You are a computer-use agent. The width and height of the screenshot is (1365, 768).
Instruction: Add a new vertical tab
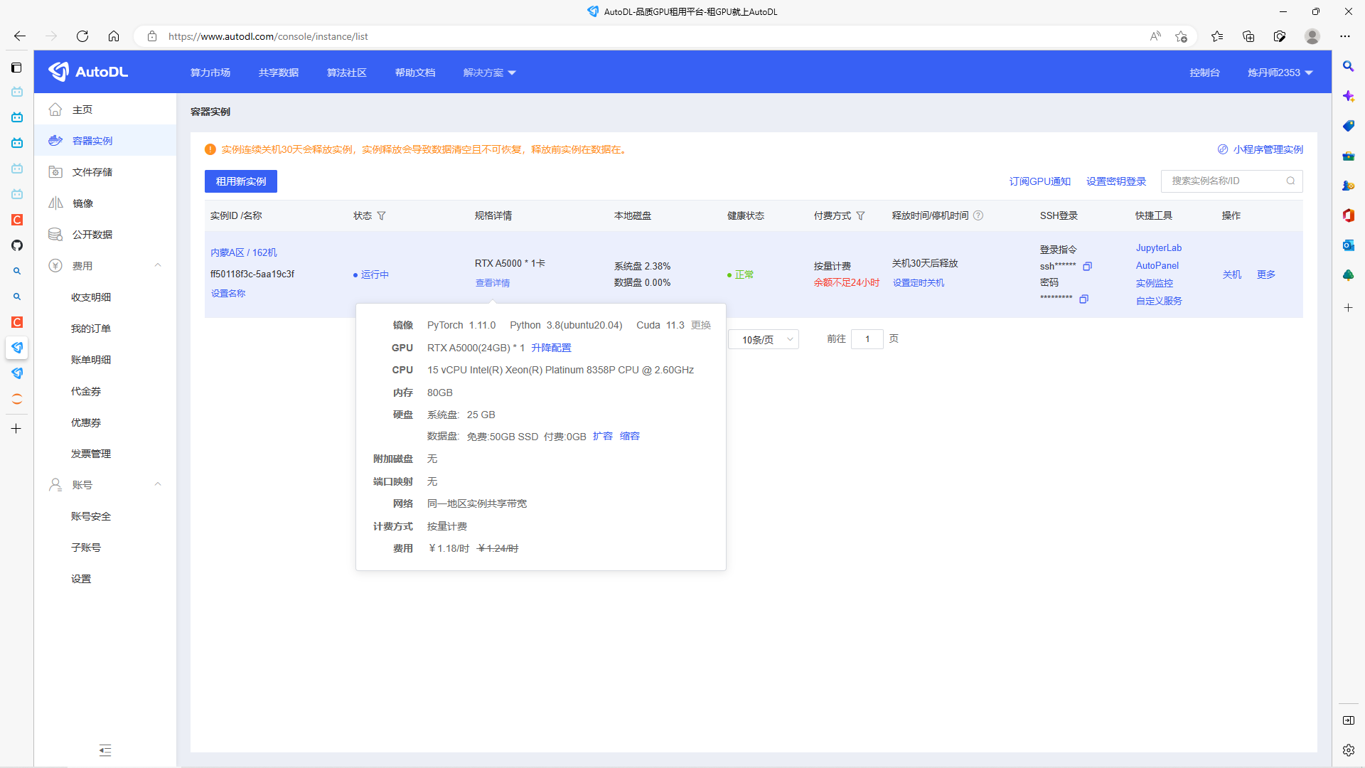16,429
